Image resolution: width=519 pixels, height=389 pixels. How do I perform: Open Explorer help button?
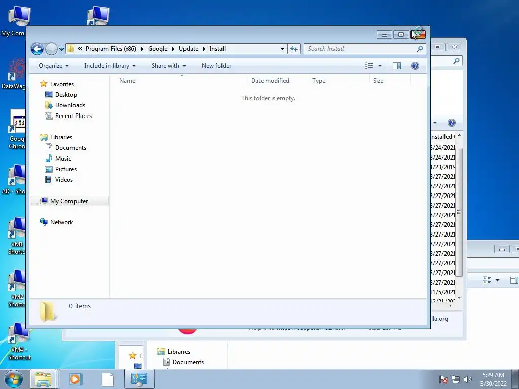(415, 66)
